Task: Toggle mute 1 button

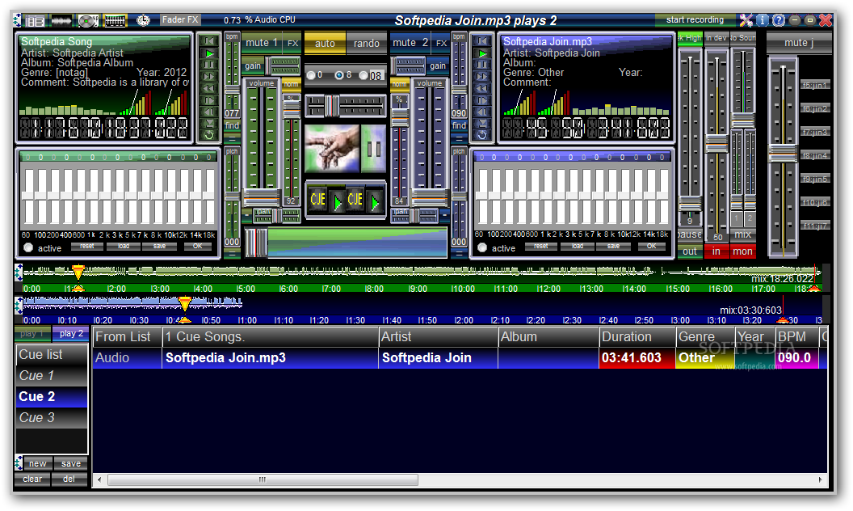Action: [x=262, y=43]
